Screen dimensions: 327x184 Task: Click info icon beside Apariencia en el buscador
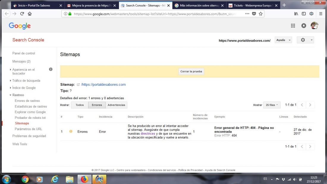pyautogui.click(x=51, y=69)
